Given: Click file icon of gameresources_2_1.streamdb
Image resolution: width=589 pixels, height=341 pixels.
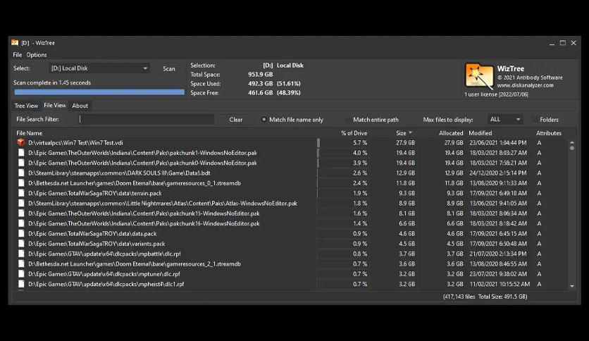Looking at the screenshot, I should [21, 264].
